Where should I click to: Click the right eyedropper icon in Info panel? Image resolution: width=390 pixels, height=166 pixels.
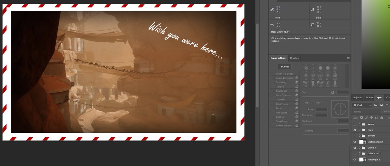point(313,10)
